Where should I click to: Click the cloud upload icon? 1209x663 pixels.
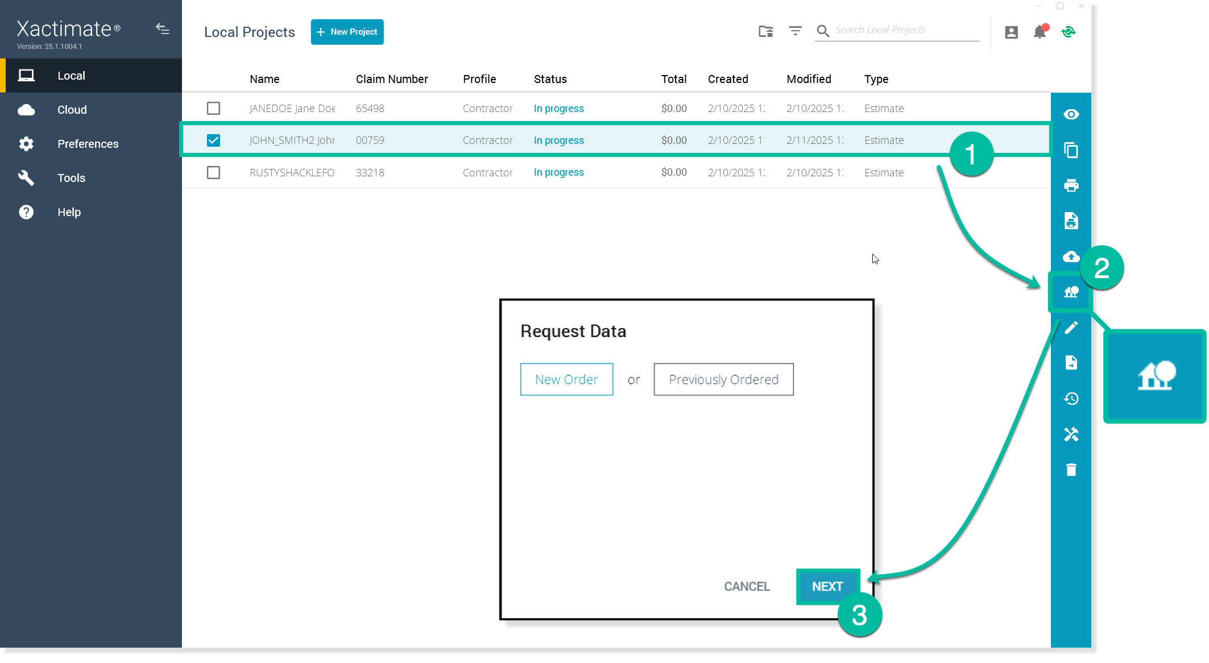click(1071, 256)
